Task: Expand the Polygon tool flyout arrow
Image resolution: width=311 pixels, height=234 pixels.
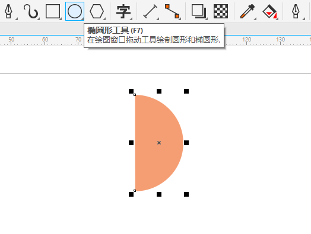Action: 104,19
